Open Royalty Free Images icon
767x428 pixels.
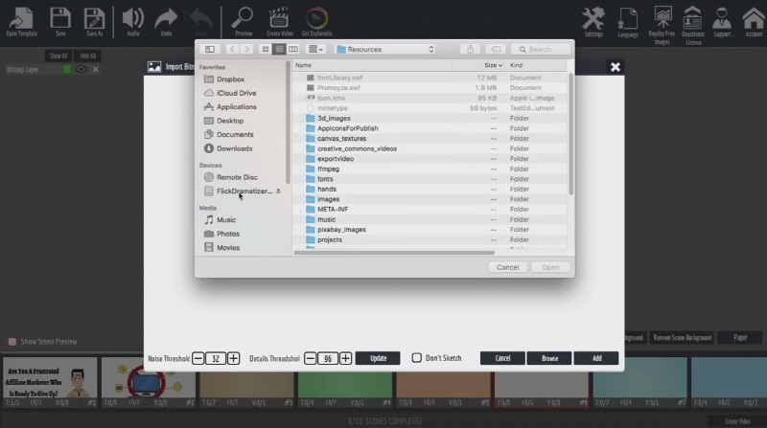click(x=662, y=26)
